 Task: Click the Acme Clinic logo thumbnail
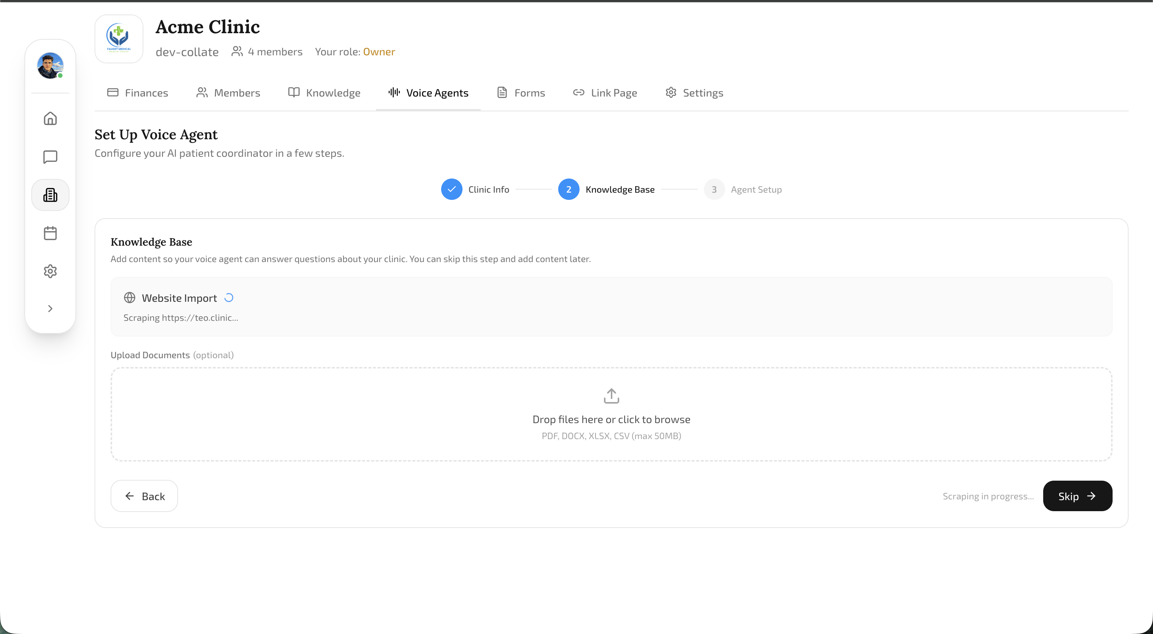pyautogui.click(x=119, y=39)
